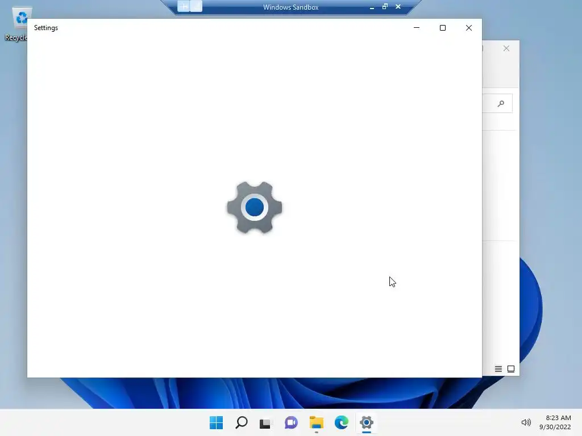582x436 pixels.
Task: Launch Chat app from taskbar
Action: click(x=292, y=422)
